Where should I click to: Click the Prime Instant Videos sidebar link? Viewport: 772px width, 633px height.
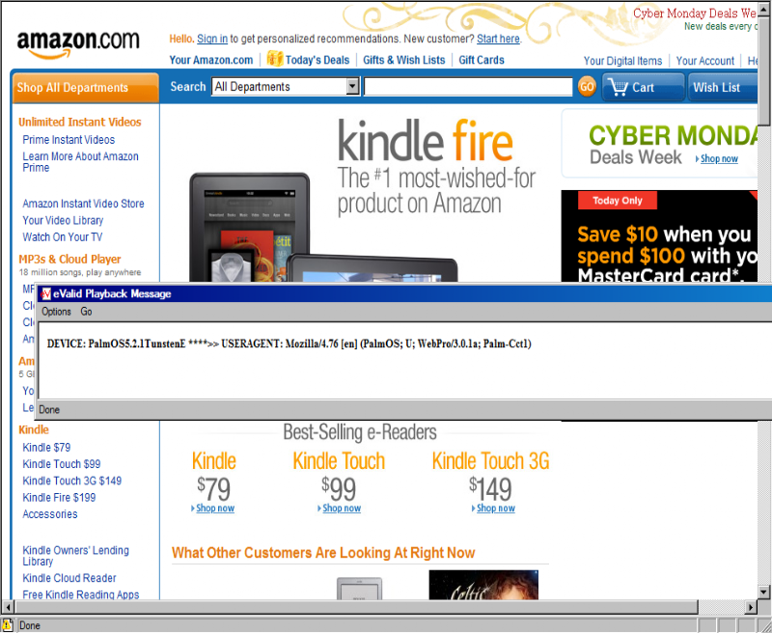click(x=69, y=140)
